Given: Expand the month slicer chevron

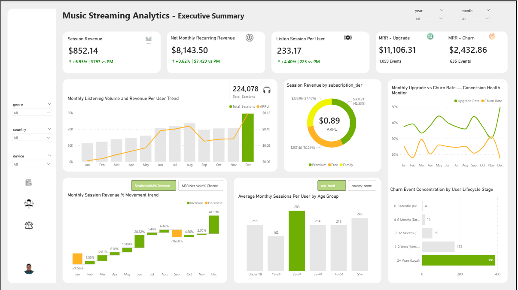Looking at the screenshot, I should [x=488, y=10].
